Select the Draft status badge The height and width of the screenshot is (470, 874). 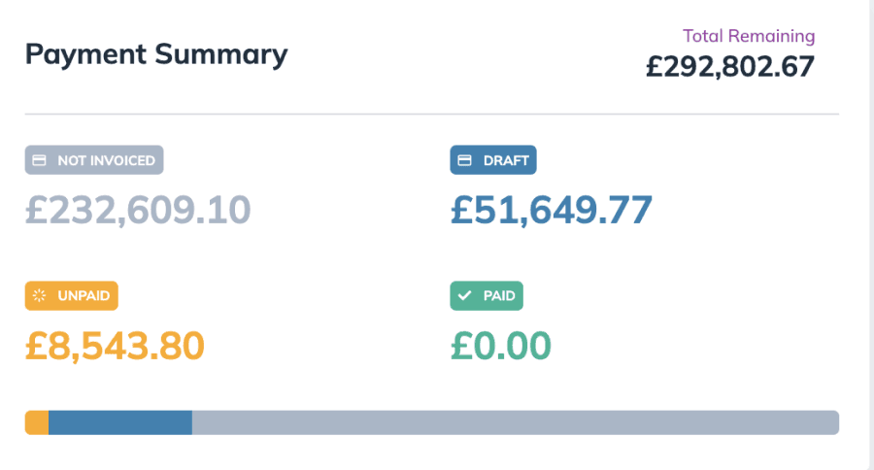(493, 160)
